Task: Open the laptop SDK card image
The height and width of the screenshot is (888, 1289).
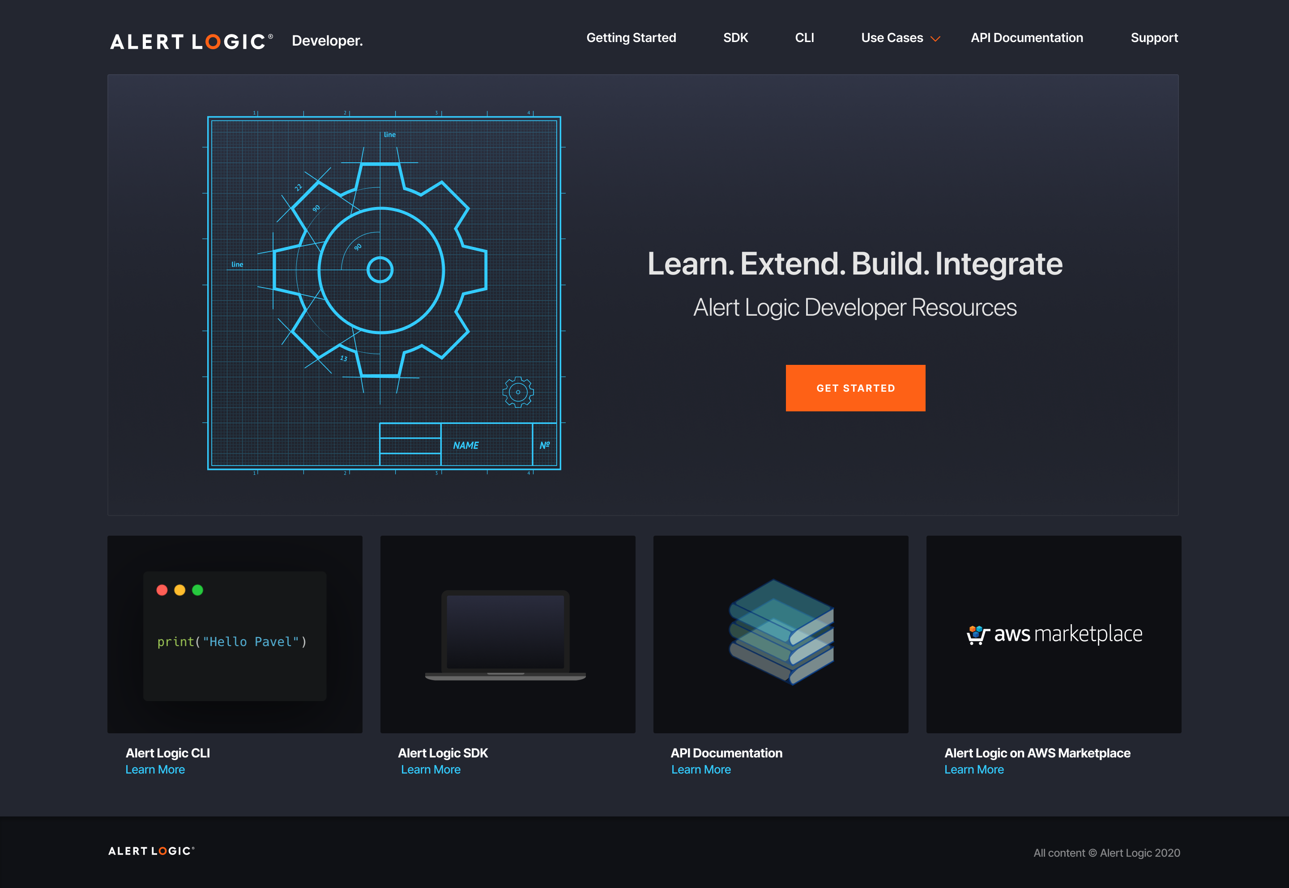Action: [x=508, y=634]
